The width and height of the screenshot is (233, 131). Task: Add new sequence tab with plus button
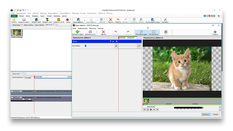[x=25, y=74]
